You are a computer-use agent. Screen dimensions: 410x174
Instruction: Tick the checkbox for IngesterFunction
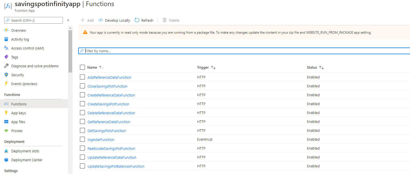(82, 139)
